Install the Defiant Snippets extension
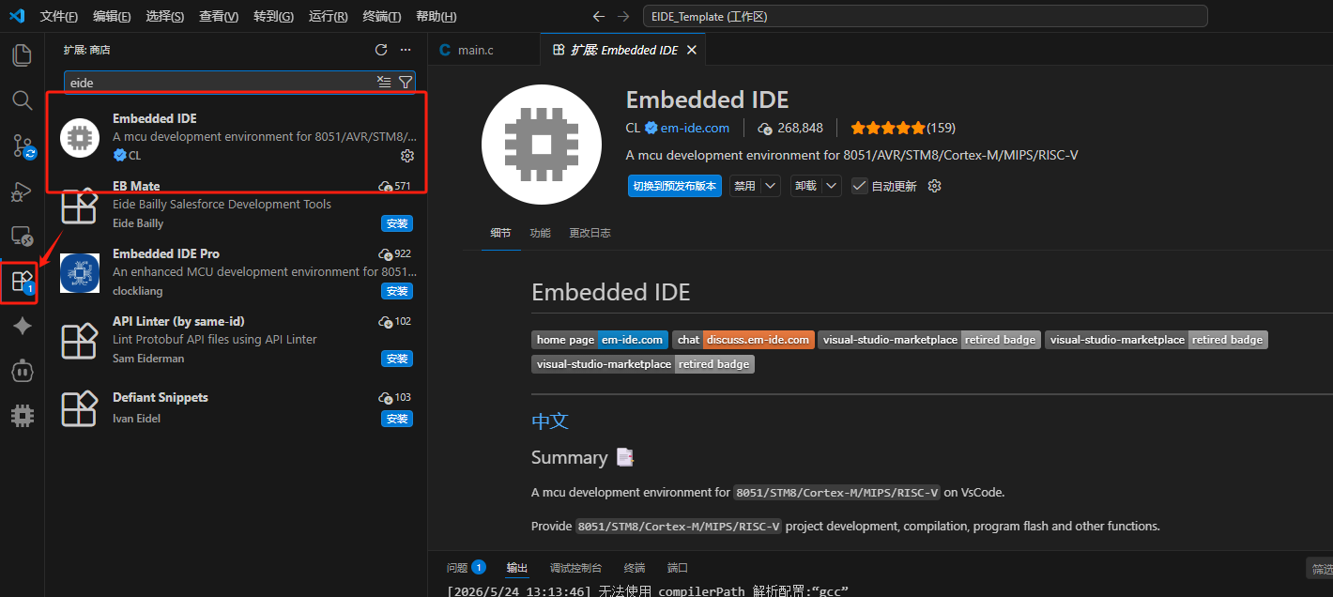Viewport: 1333px width, 597px height. coord(397,419)
